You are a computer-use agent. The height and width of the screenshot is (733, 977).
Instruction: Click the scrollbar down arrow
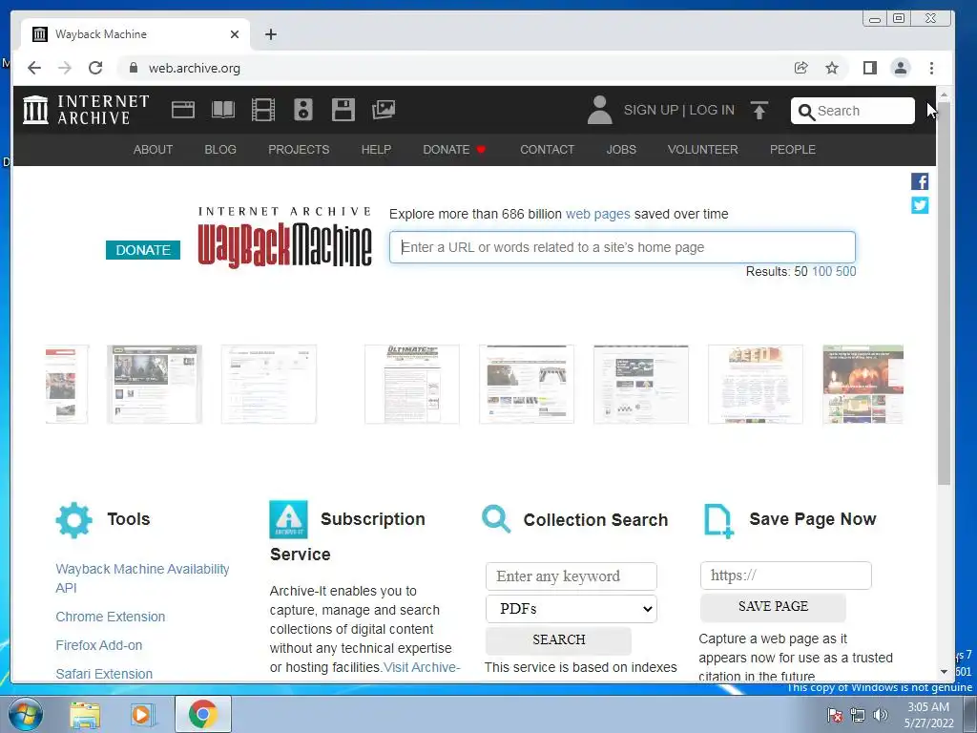coord(944,672)
